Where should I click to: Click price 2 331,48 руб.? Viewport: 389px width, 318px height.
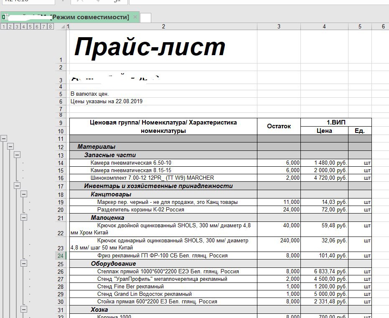pyautogui.click(x=324, y=302)
